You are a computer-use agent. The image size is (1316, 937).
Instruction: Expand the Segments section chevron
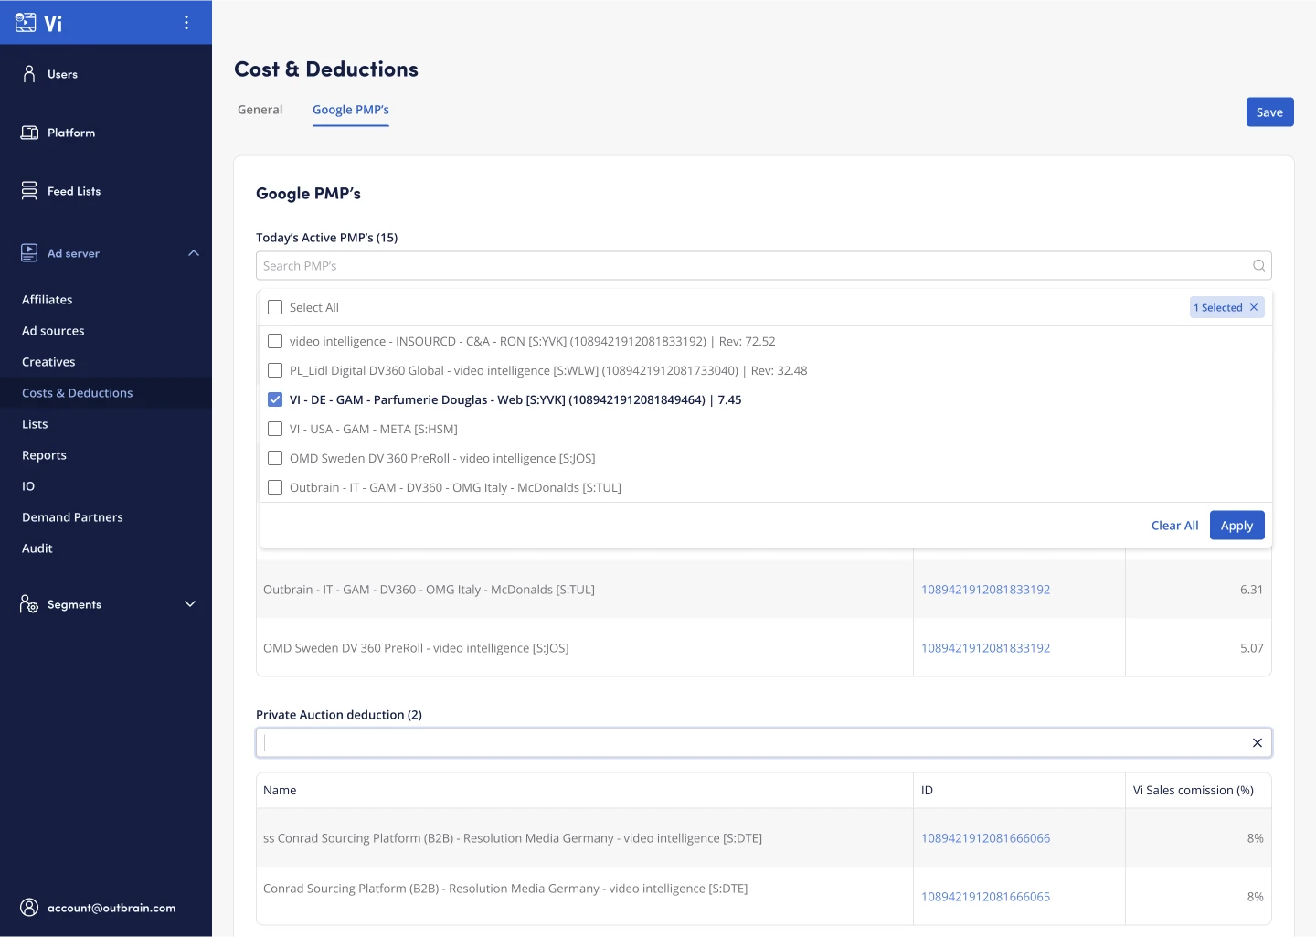click(190, 604)
